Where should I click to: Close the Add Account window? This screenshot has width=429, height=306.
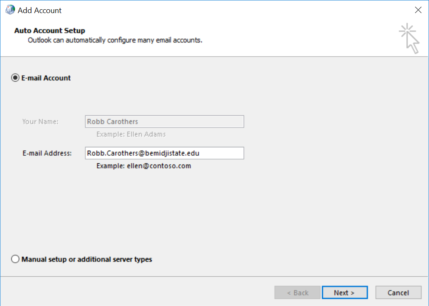(418, 10)
